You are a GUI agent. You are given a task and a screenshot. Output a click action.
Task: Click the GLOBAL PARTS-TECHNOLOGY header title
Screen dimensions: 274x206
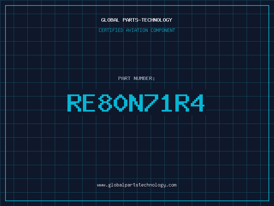pyautogui.click(x=137, y=20)
